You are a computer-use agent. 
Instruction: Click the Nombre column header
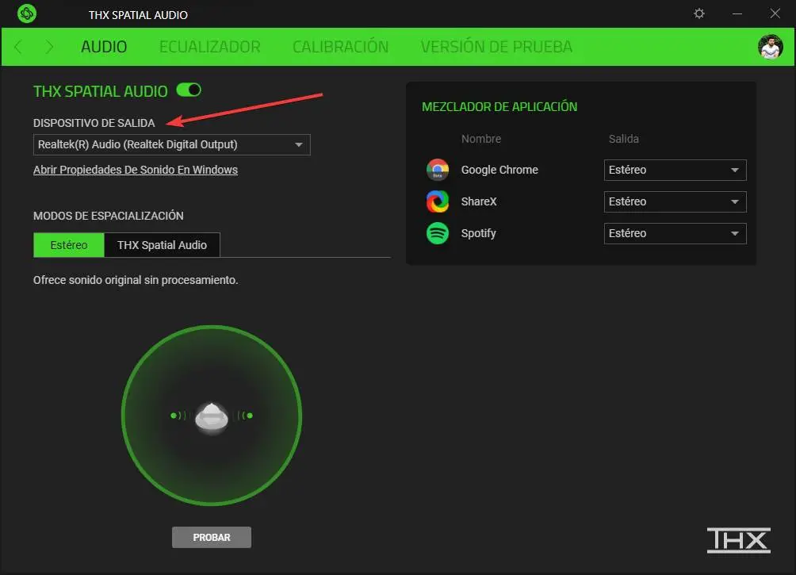[481, 139]
